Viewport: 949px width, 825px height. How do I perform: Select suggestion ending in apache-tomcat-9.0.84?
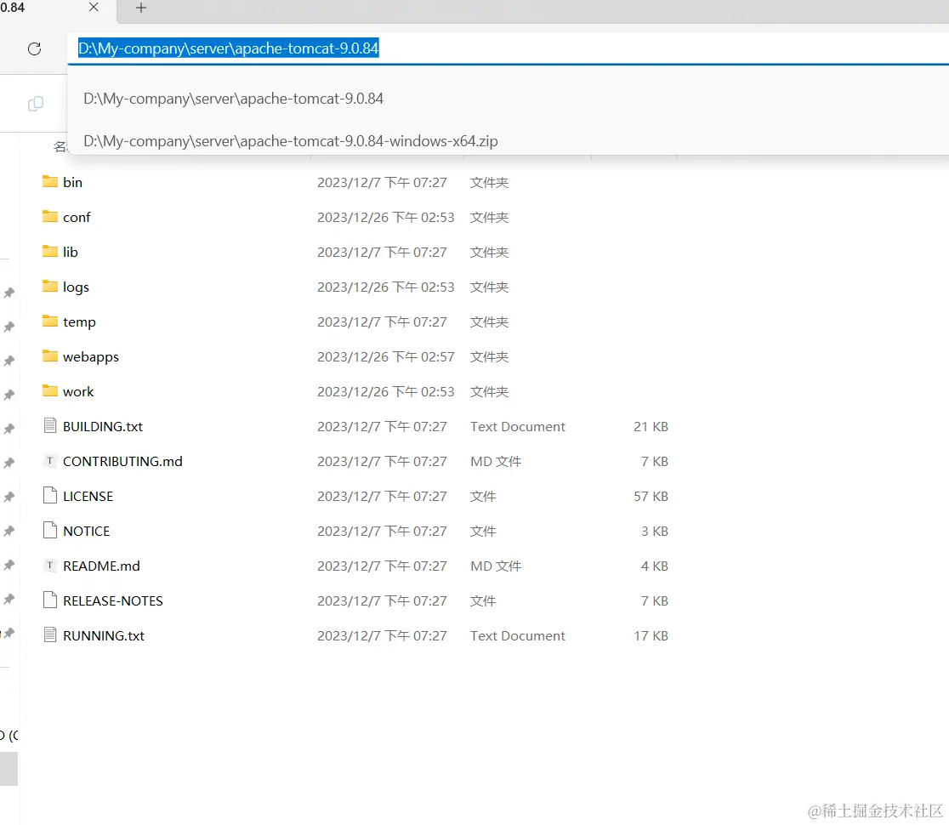tap(233, 99)
